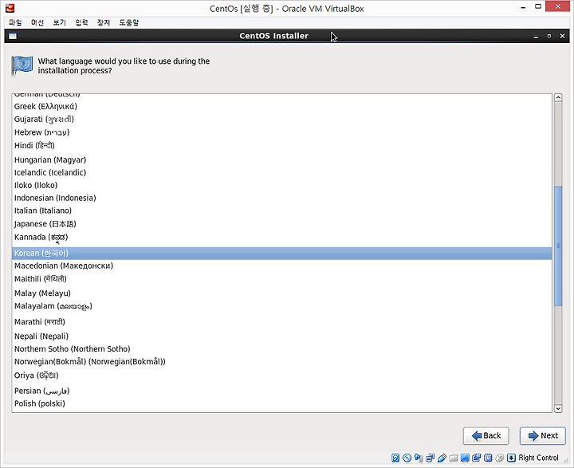Select Nepali language
The height and width of the screenshot is (468, 574).
(282, 336)
